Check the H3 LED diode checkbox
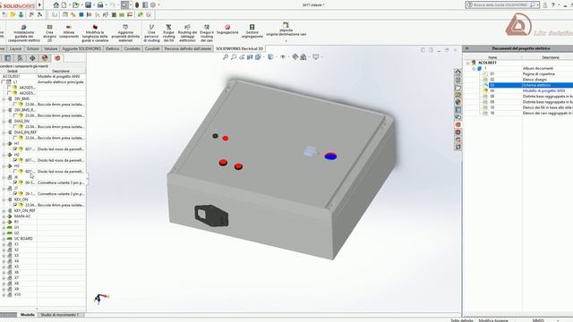This screenshot has height=322, width=573. pyautogui.click(x=15, y=171)
